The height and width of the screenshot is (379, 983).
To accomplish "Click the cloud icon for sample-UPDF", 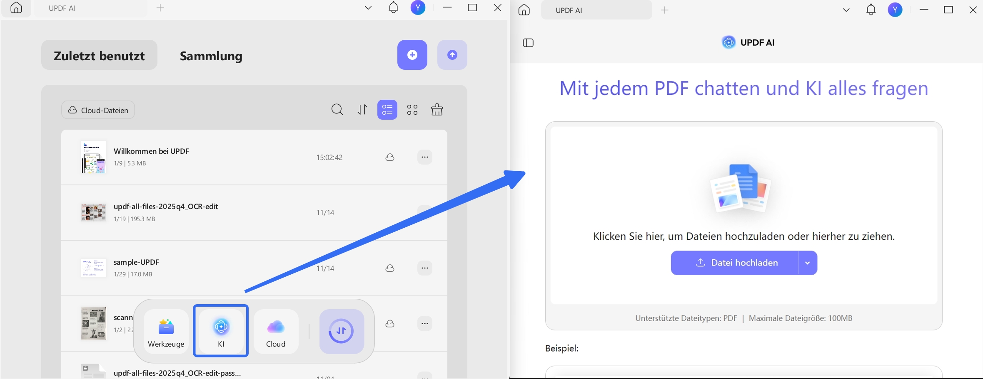I will [x=390, y=268].
